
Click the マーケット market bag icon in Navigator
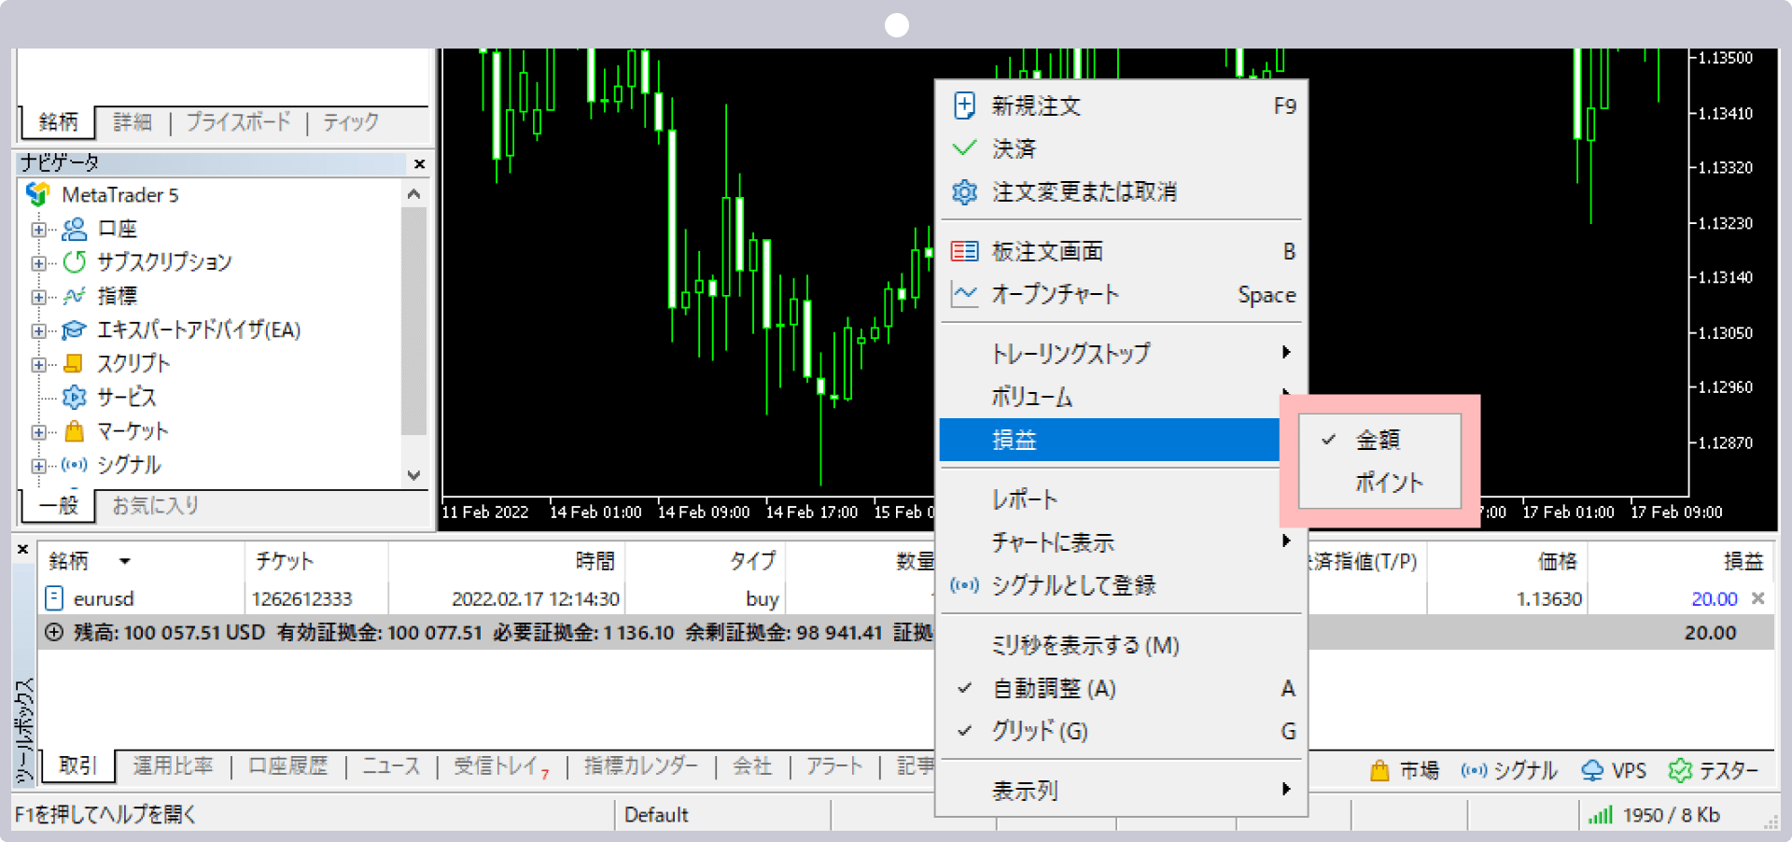coord(74,430)
